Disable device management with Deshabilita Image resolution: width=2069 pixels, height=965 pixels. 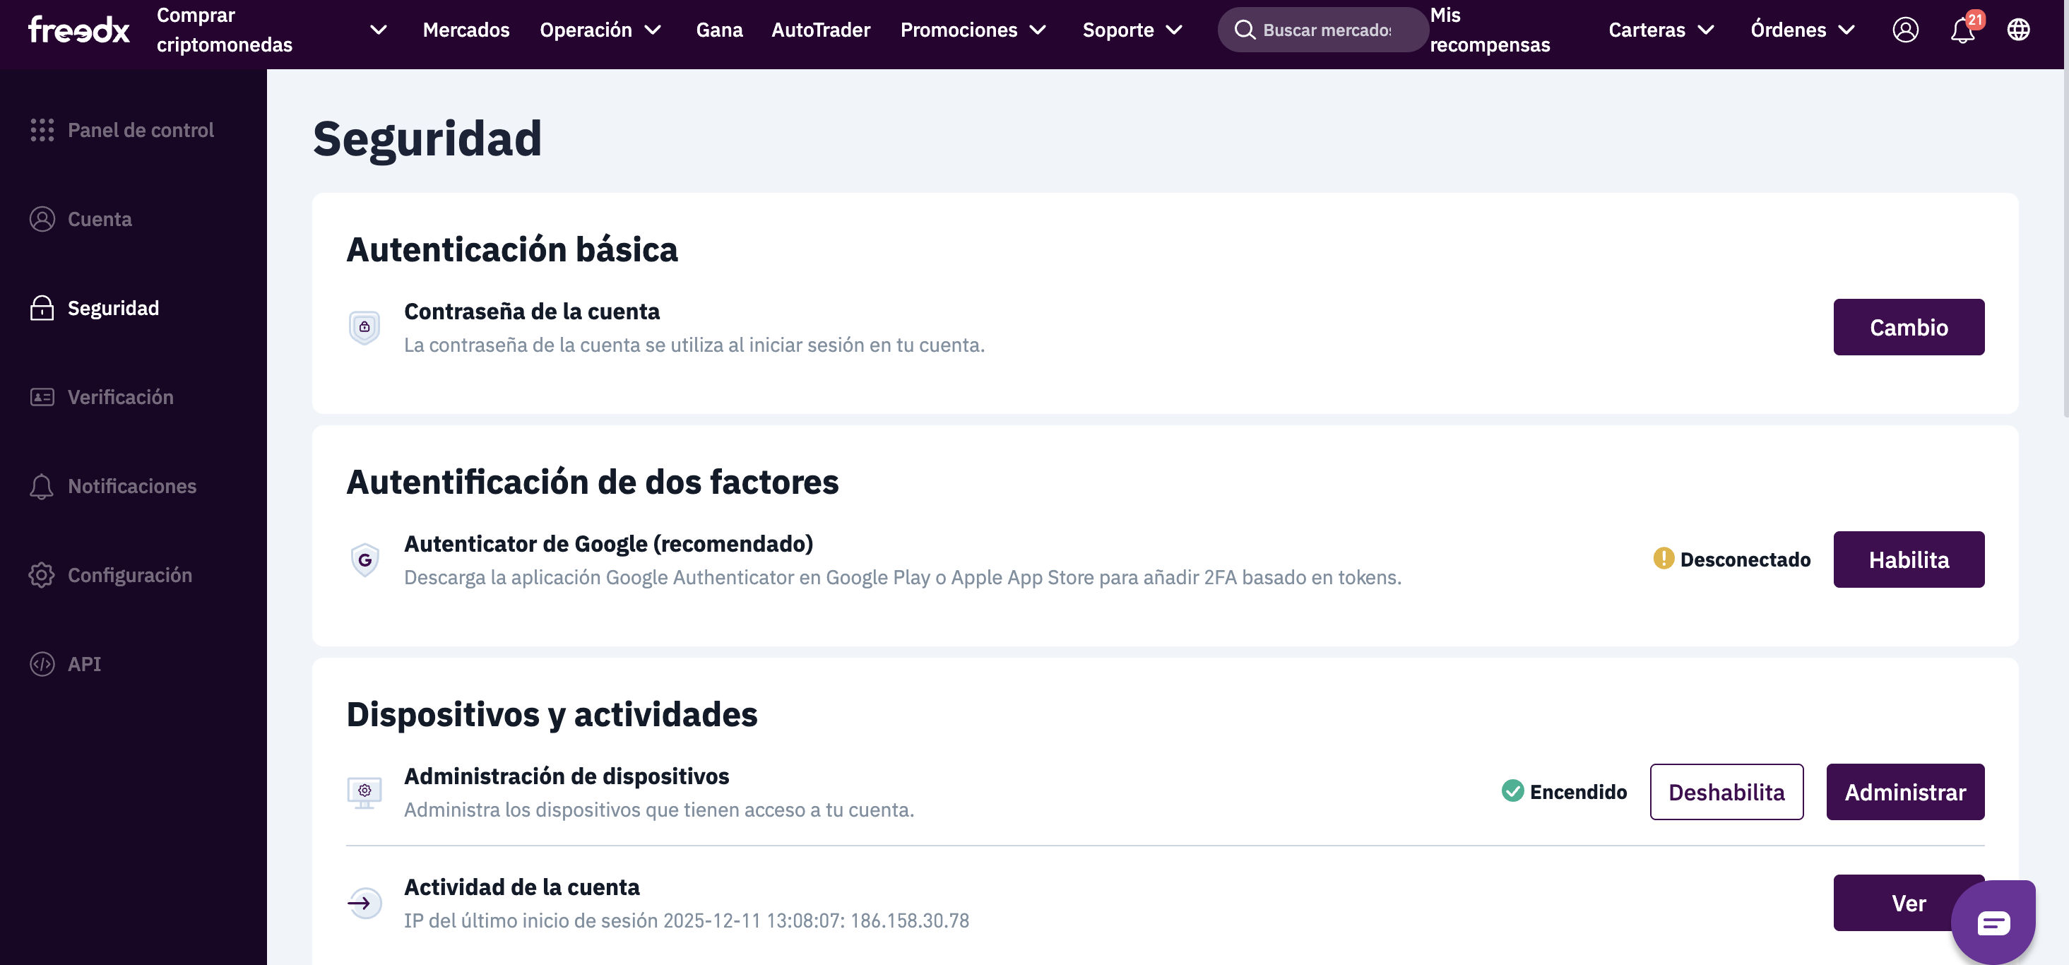point(1726,792)
